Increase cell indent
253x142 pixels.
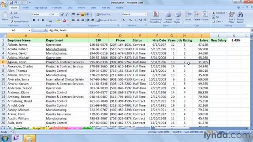93,20
